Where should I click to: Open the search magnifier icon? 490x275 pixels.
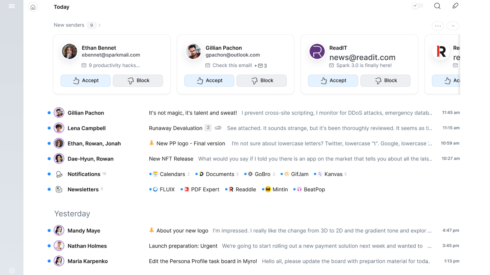pos(437,6)
